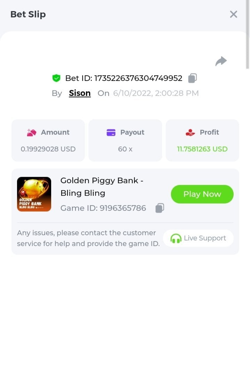Click the red Profit hand icon
The image size is (250, 376).
190,132
